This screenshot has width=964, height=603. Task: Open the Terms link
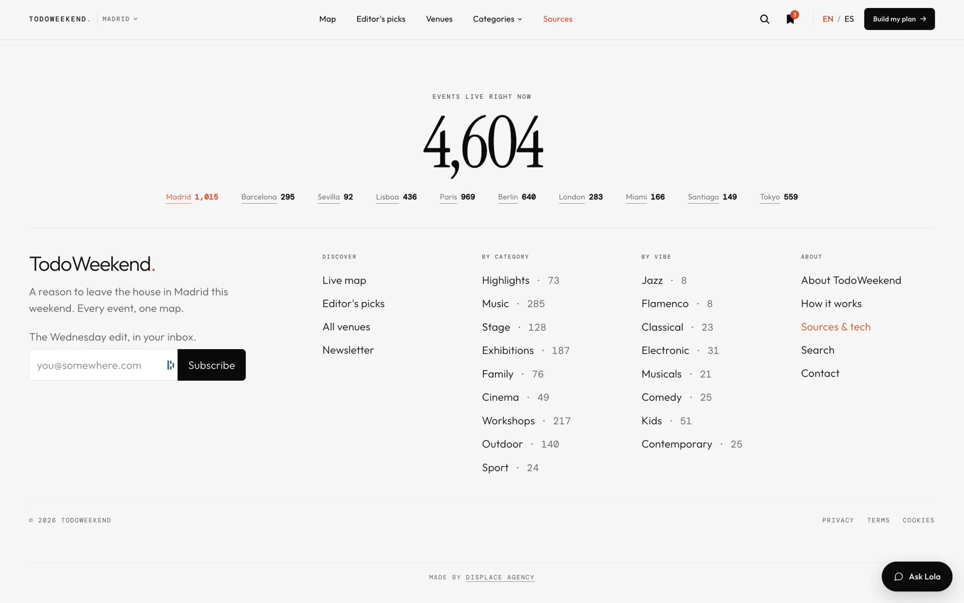(x=878, y=520)
